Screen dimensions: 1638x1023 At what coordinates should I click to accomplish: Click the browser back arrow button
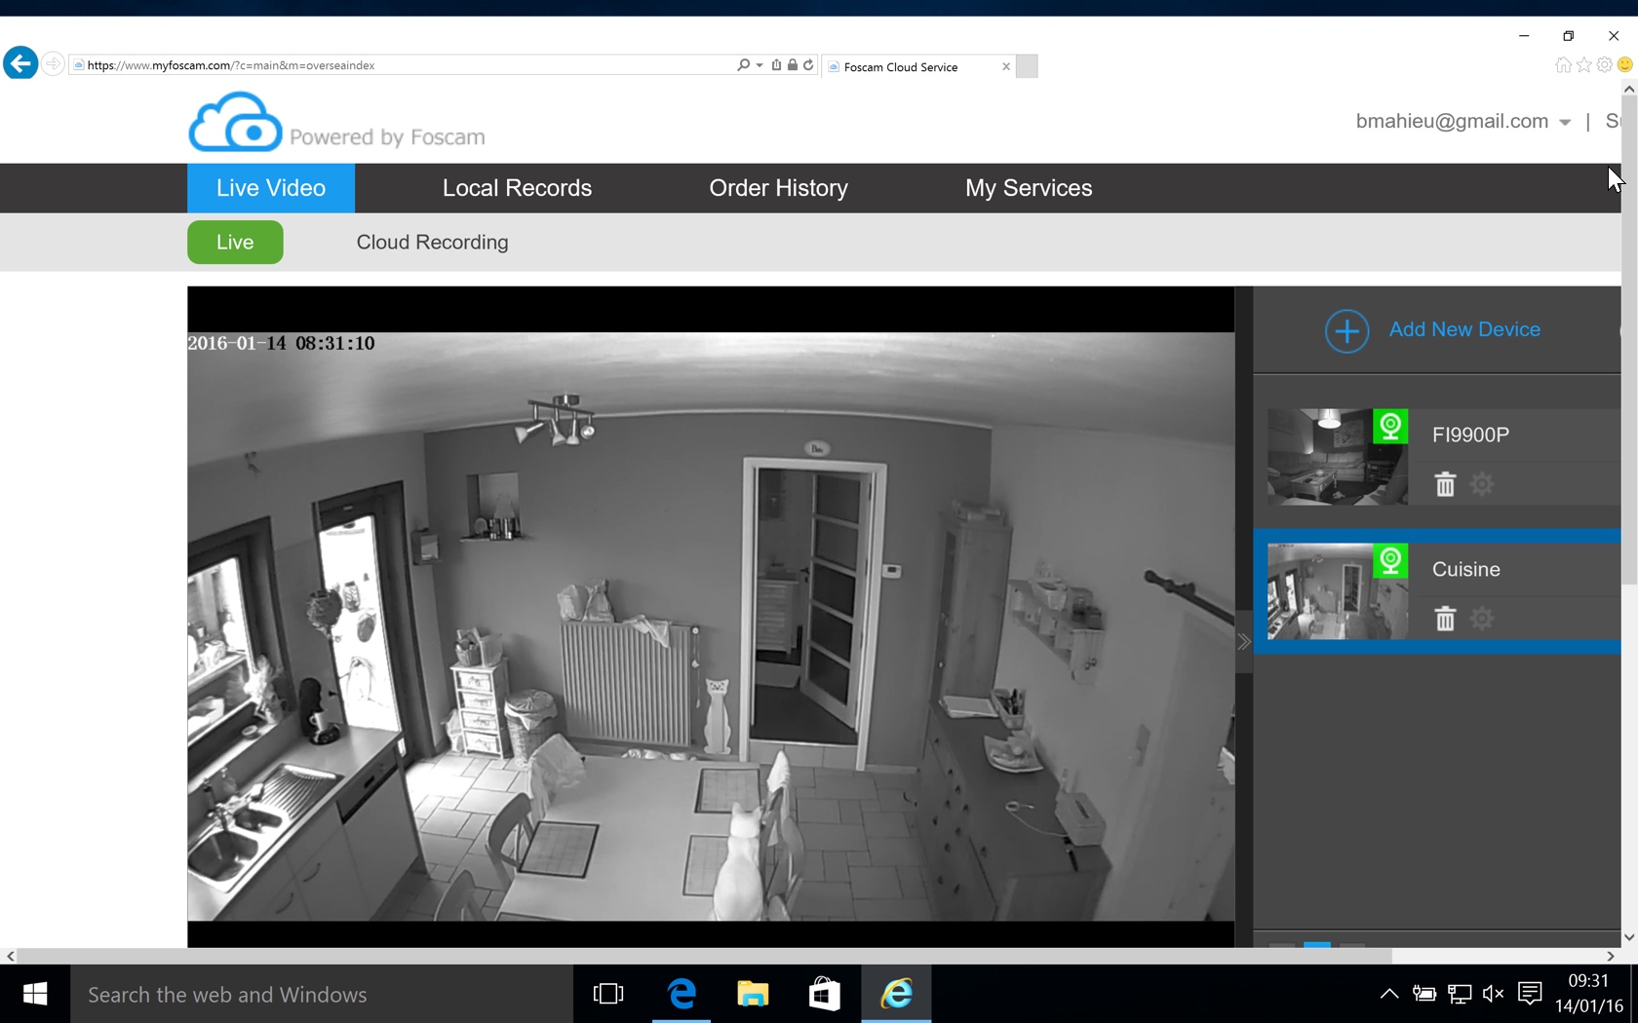[20, 64]
